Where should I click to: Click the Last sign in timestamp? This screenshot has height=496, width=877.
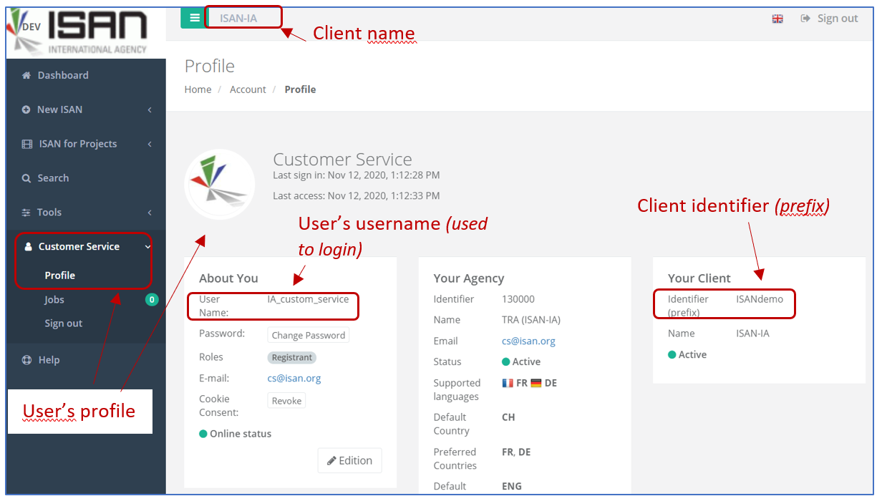357,175
